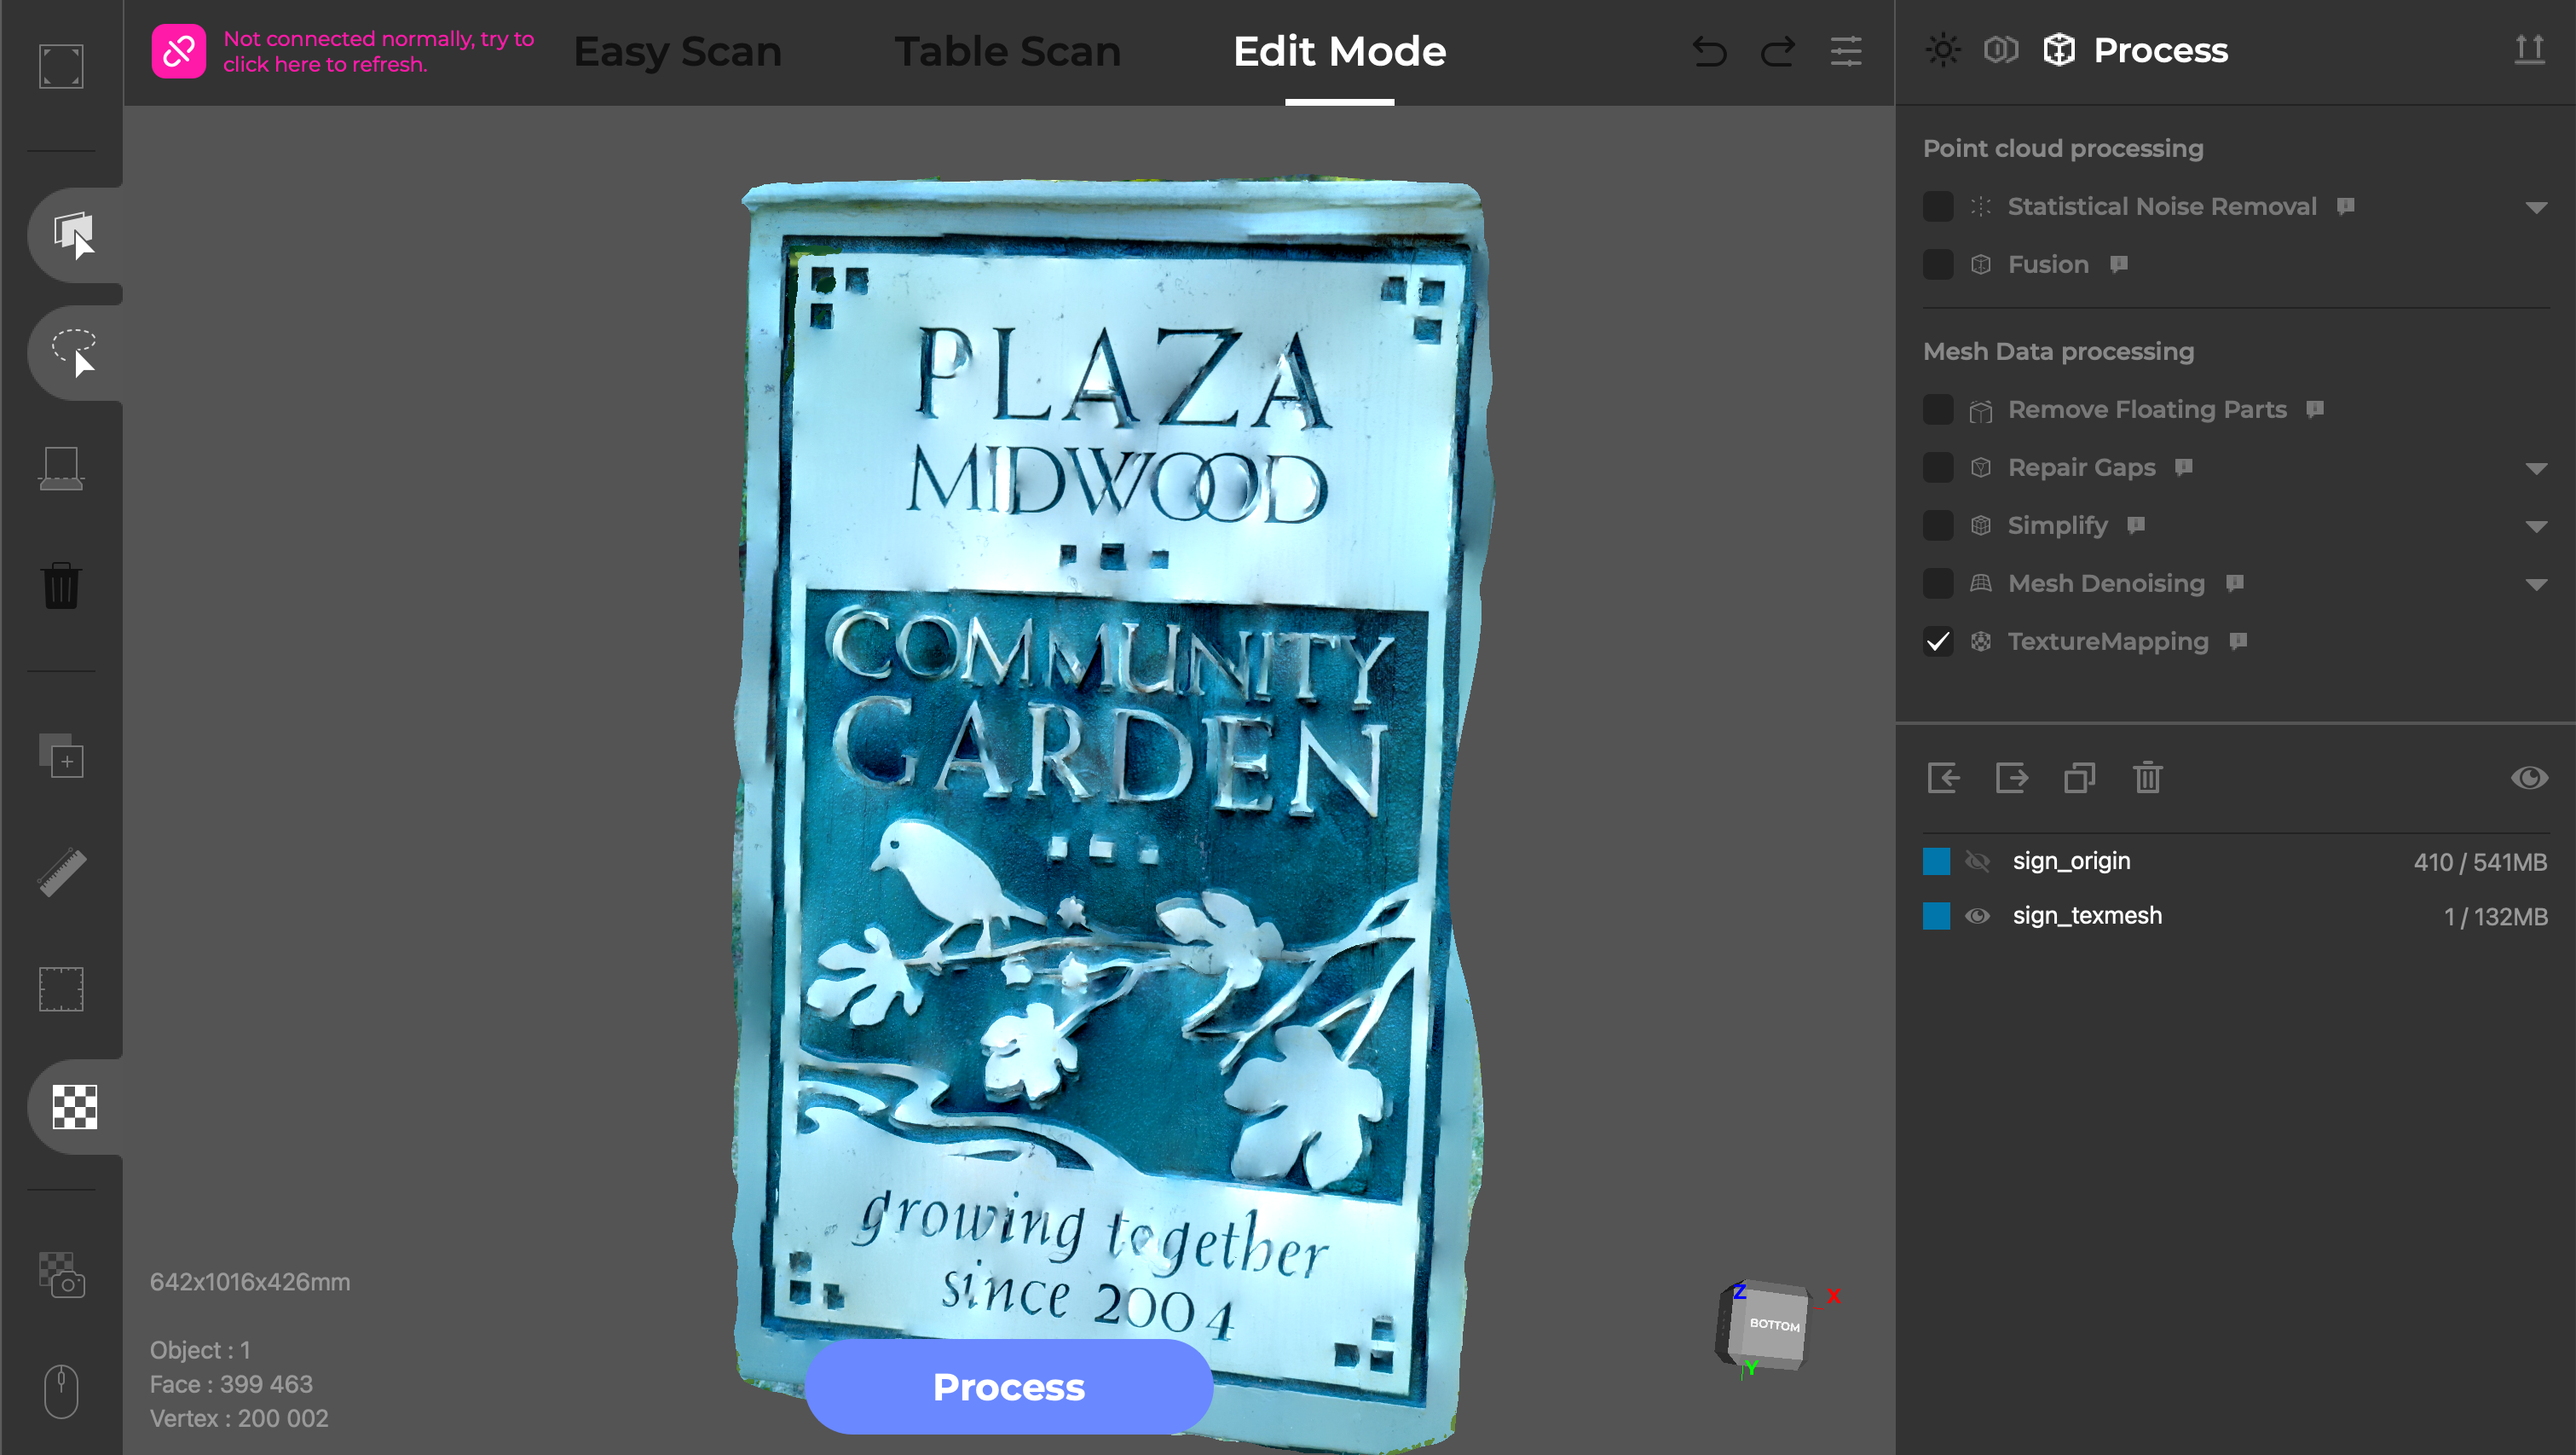This screenshot has width=2576, height=1455.
Task: Open the Remove Floating Parts info note icon
Action: tap(2315, 409)
